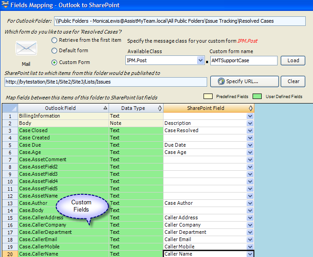Click the Specify URL button
Viewport: 313px width, 257px height.
(x=244, y=81)
